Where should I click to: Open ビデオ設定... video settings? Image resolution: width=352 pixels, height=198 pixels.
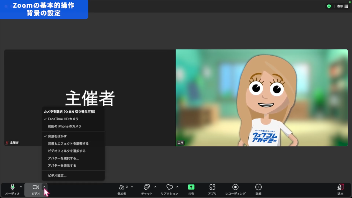[57, 176]
